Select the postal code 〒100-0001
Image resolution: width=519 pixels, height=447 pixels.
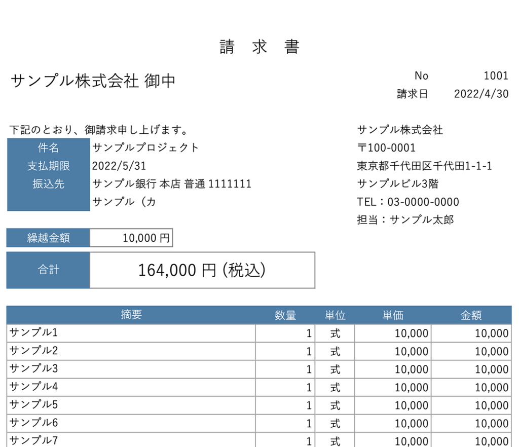386,147
